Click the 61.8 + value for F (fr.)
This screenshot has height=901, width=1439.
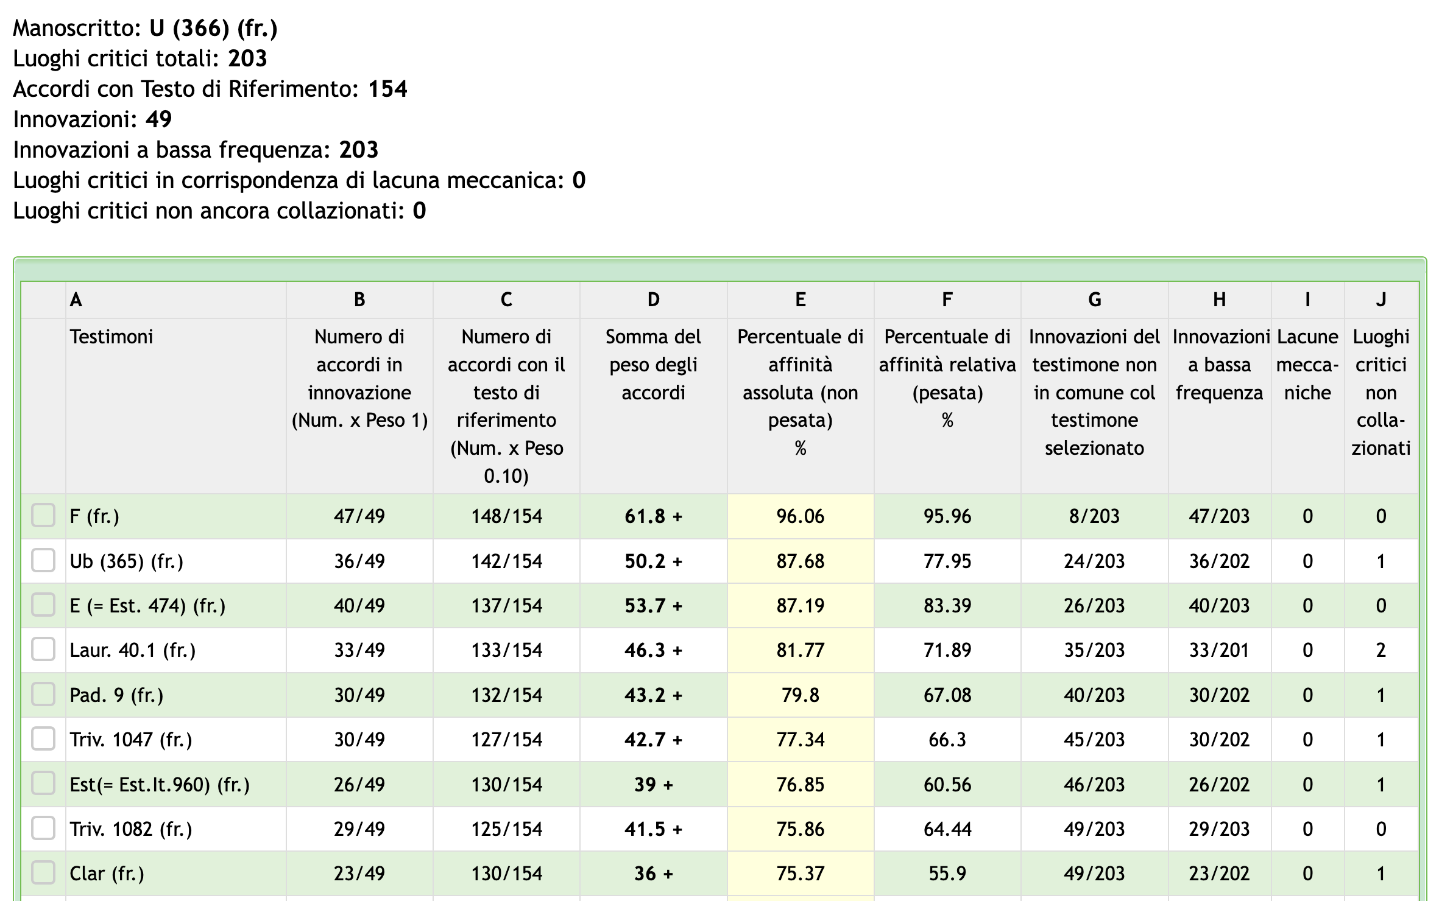(653, 516)
